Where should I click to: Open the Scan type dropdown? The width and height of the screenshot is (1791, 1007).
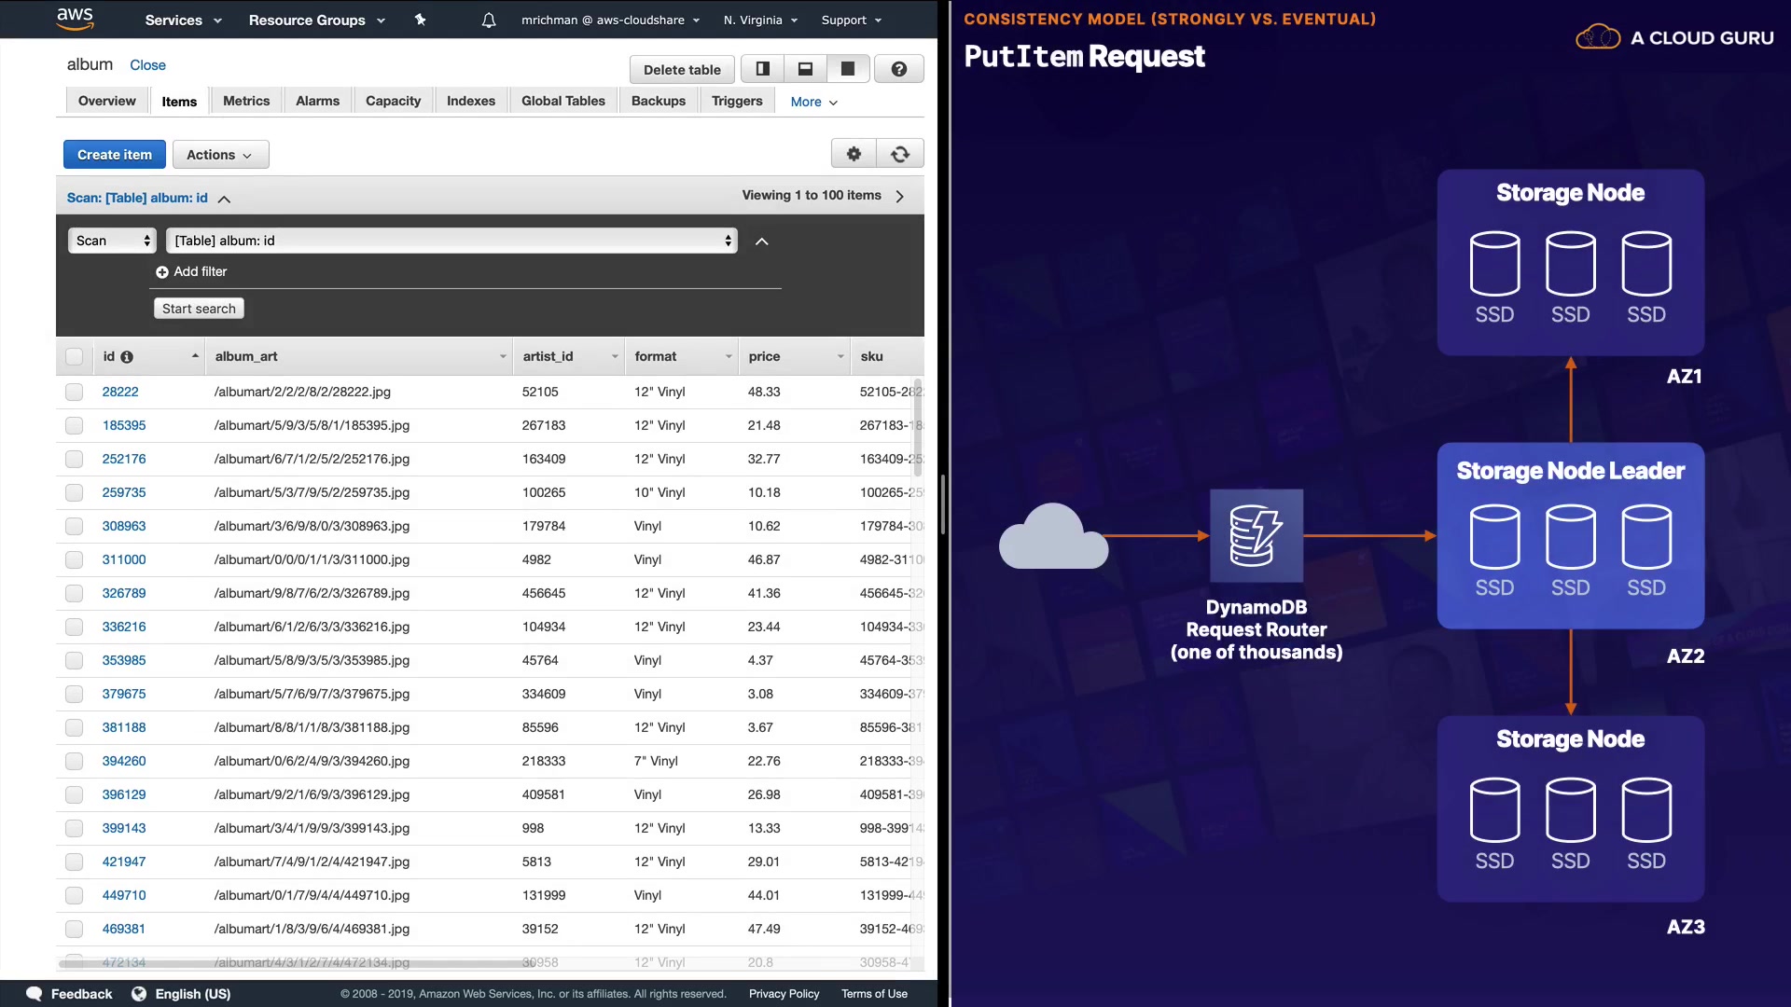113,241
